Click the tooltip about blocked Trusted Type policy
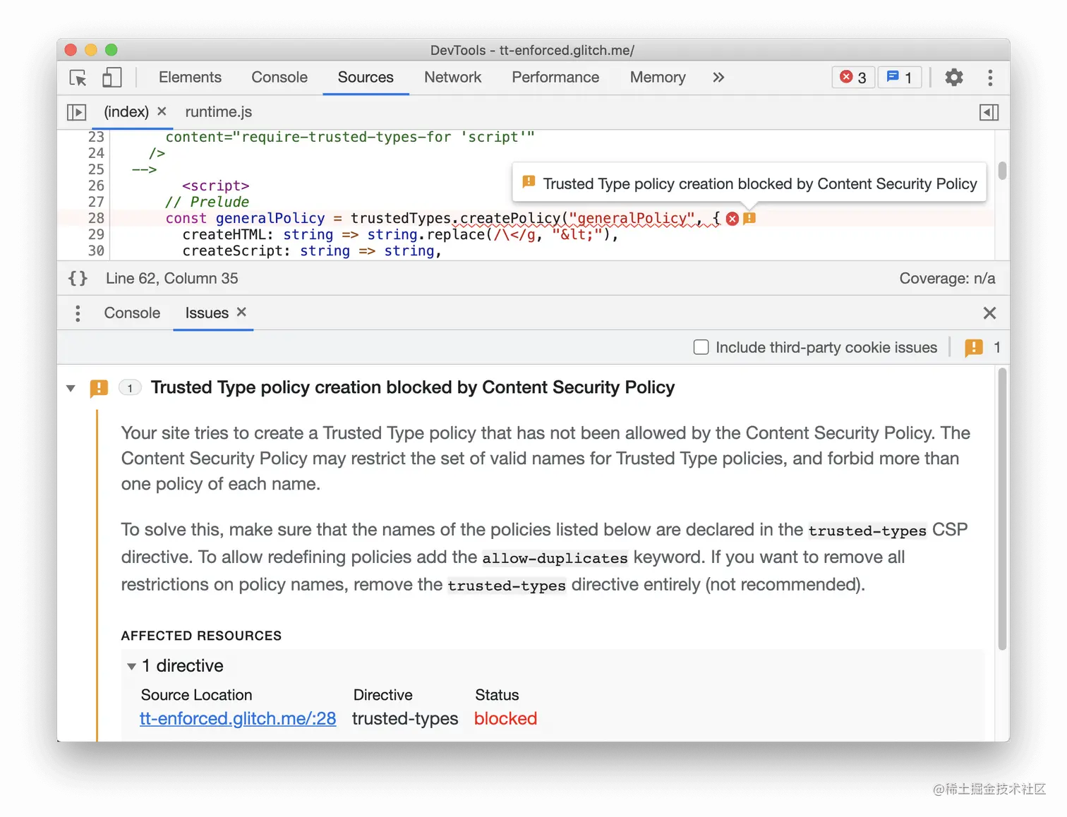Screen dimensions: 1067x817 click(x=749, y=183)
